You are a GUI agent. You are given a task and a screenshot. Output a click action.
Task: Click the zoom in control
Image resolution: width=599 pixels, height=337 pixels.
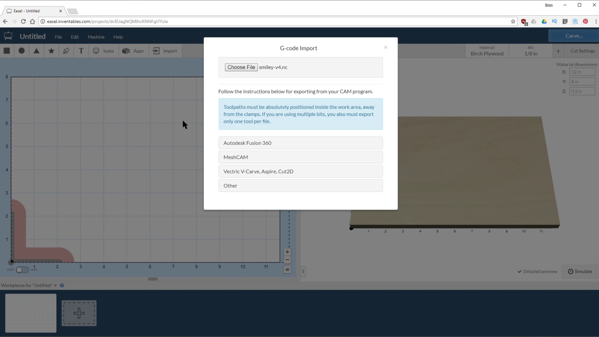coord(287,252)
